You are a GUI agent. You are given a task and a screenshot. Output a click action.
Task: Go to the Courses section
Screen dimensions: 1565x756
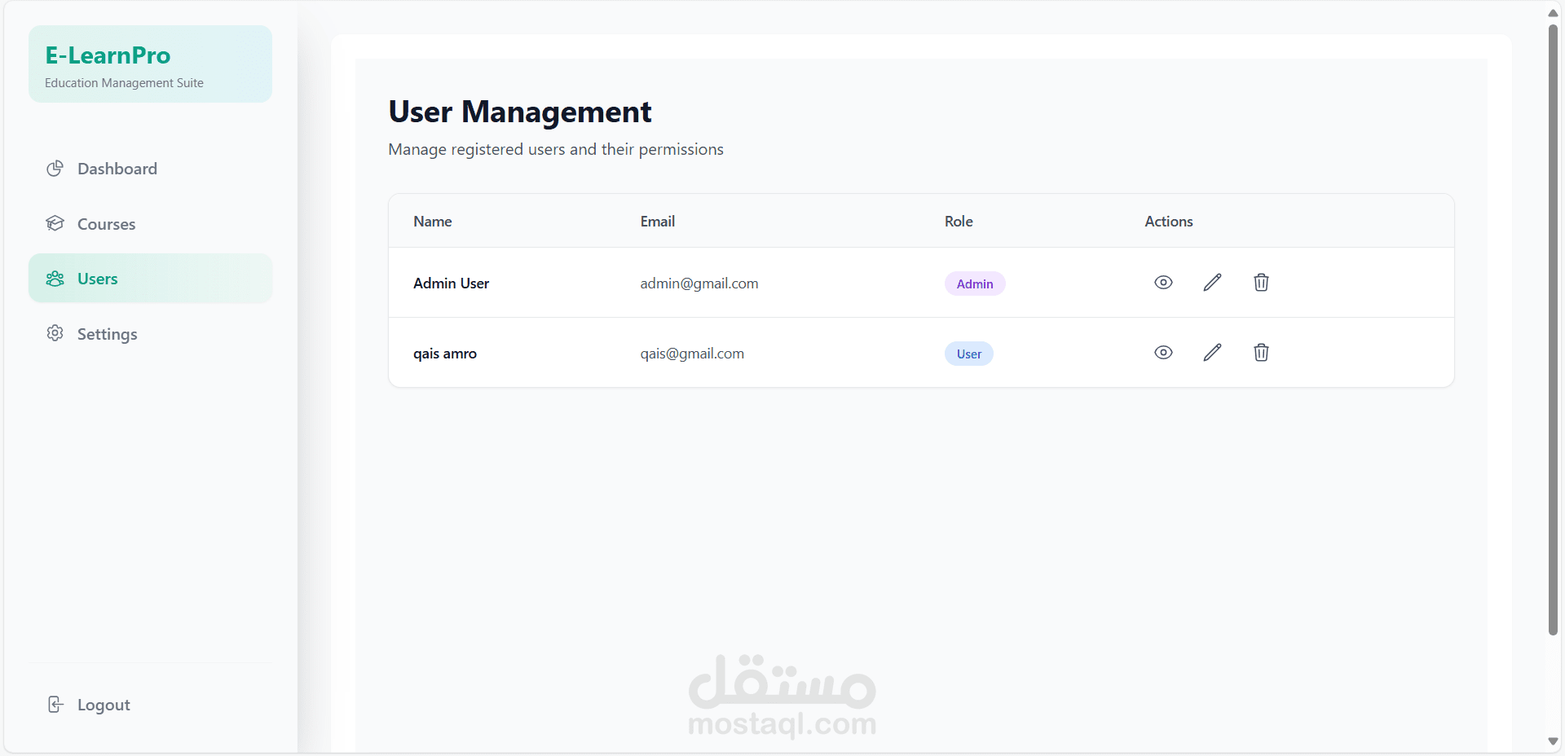151,224
